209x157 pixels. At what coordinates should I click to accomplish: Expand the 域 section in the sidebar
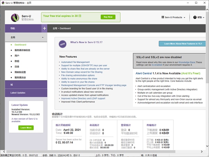pos(26,85)
